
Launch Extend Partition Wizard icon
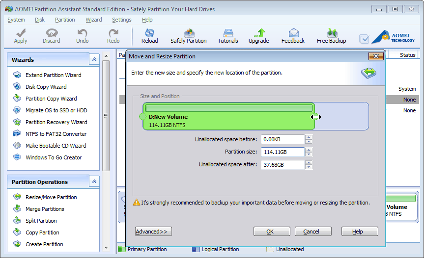click(17, 75)
